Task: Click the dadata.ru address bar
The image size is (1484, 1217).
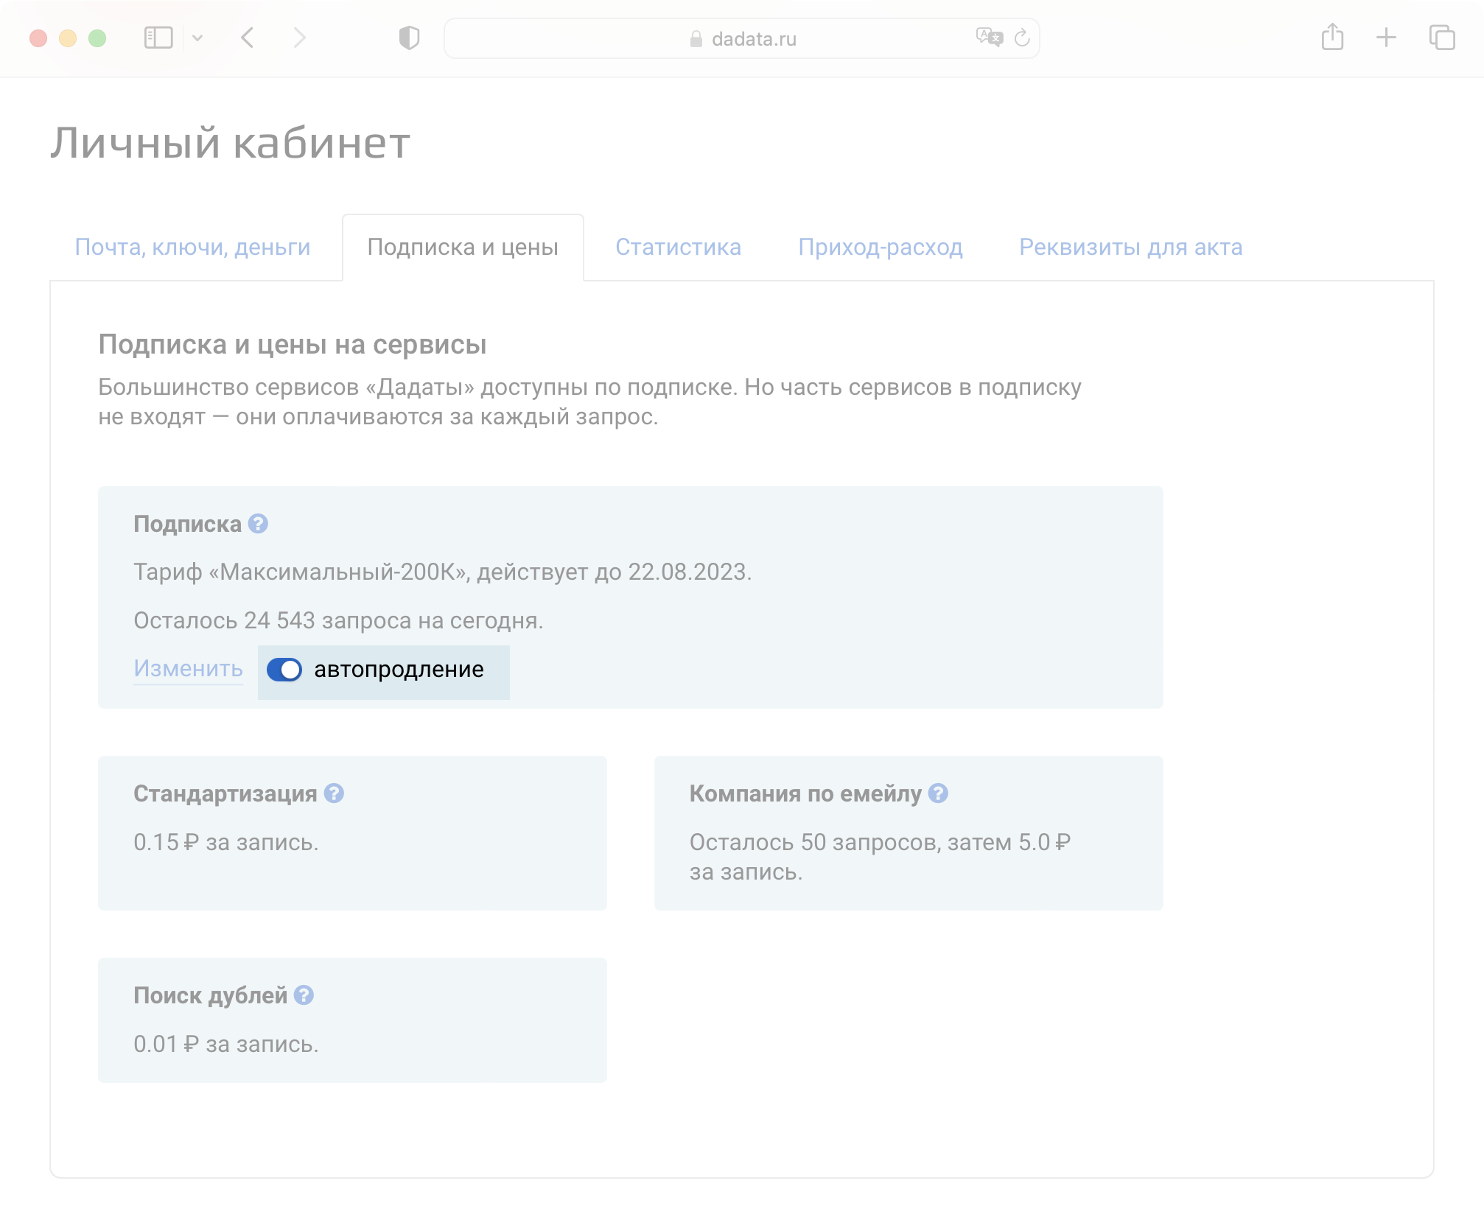Action: coord(752,38)
